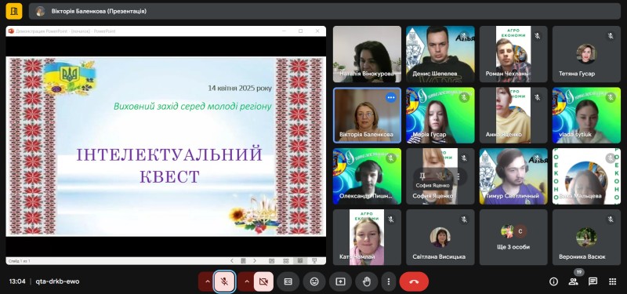Turn on closed captions

pyautogui.click(x=288, y=281)
